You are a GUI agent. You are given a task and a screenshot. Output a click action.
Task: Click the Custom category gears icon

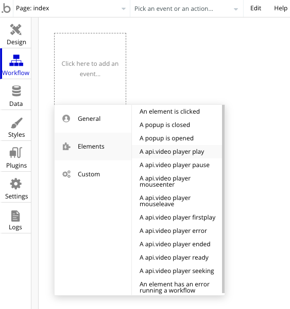pos(66,174)
